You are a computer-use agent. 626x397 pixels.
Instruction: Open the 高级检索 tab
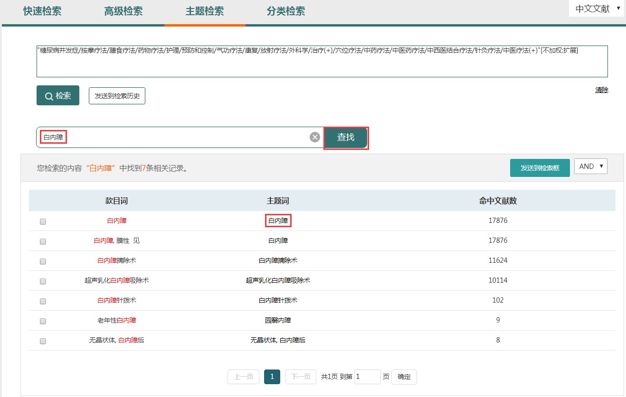point(123,11)
